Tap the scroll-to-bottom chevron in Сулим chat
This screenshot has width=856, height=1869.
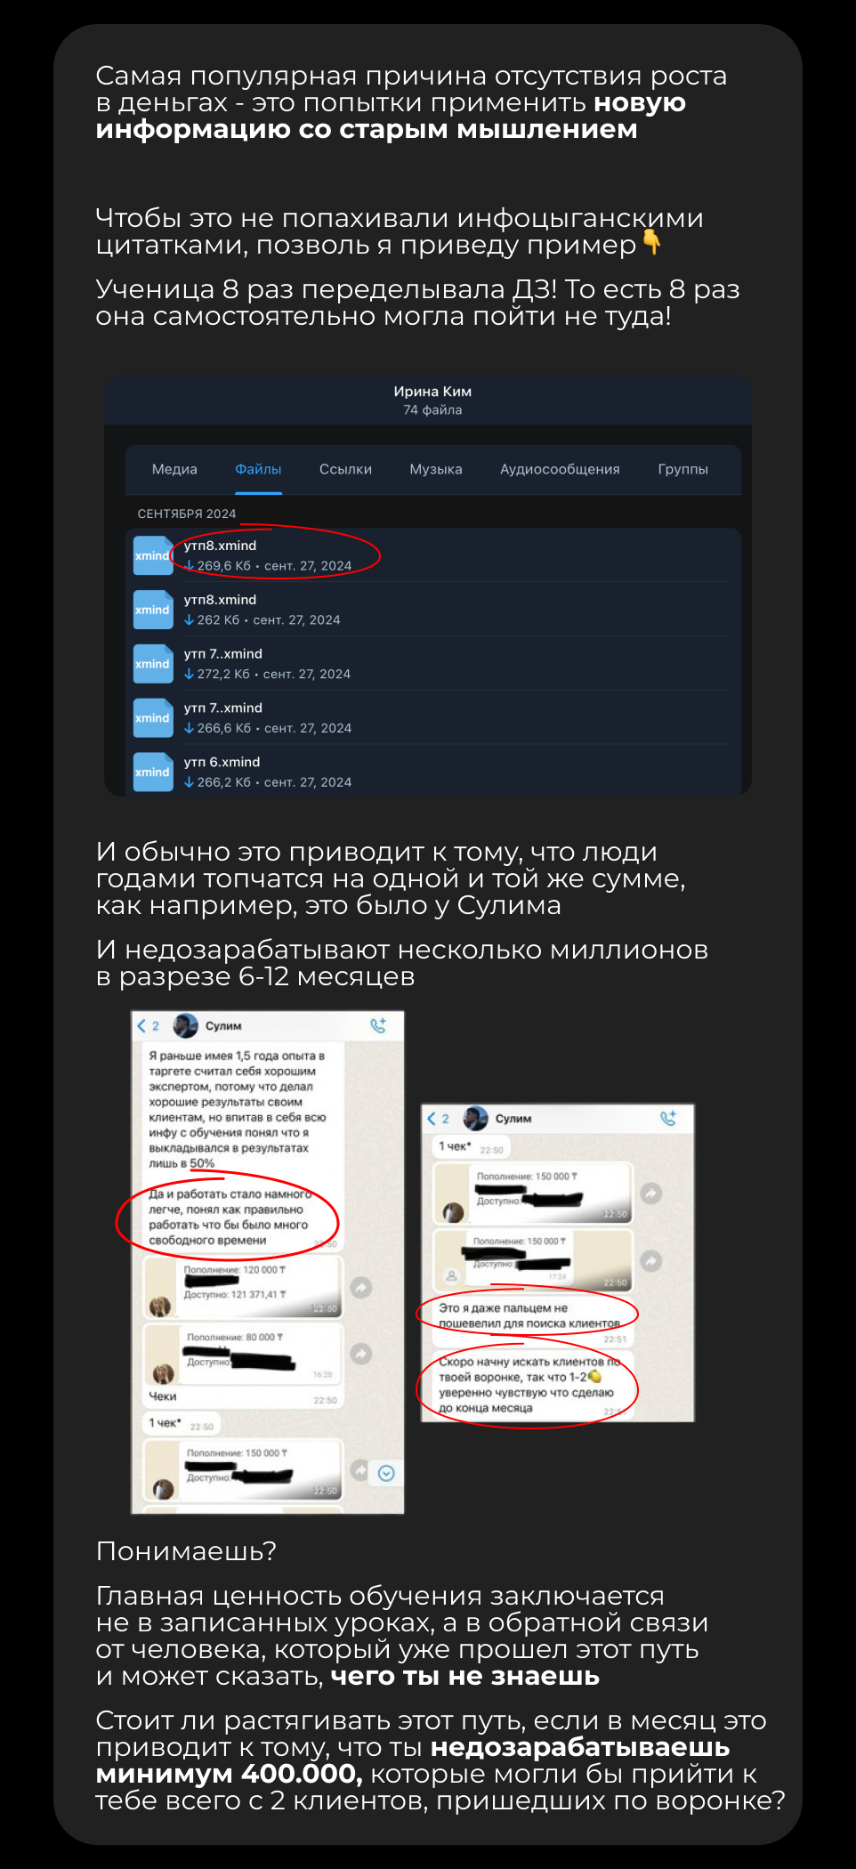(x=386, y=1473)
